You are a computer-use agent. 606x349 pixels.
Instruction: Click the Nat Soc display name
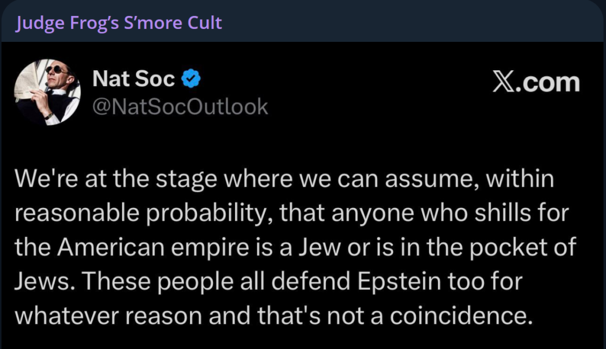point(134,79)
